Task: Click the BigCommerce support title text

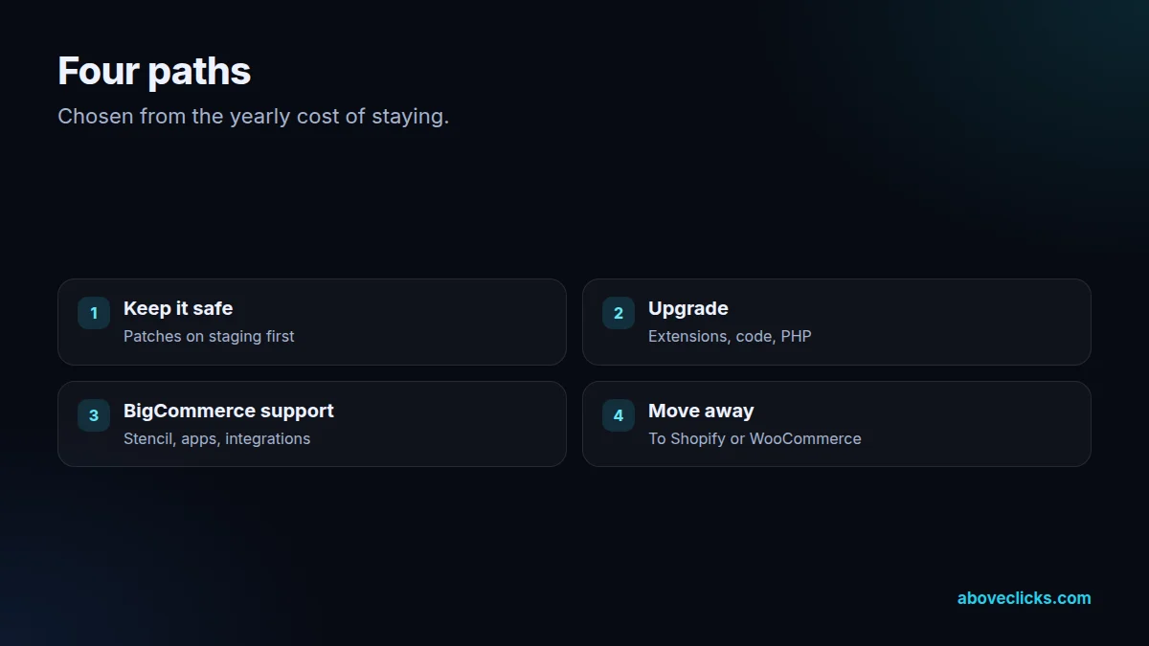Action: [x=229, y=411]
